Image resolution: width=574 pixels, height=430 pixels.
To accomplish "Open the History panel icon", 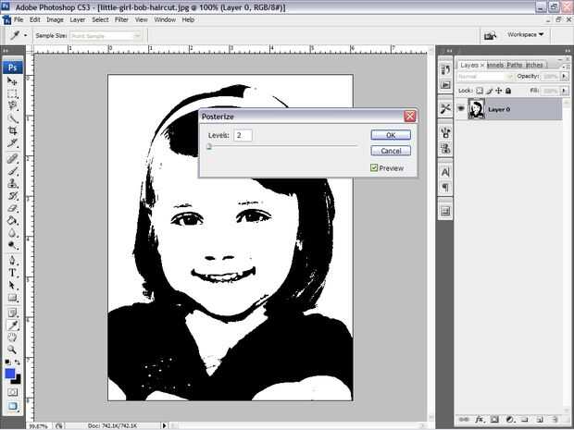I will 445,69.
